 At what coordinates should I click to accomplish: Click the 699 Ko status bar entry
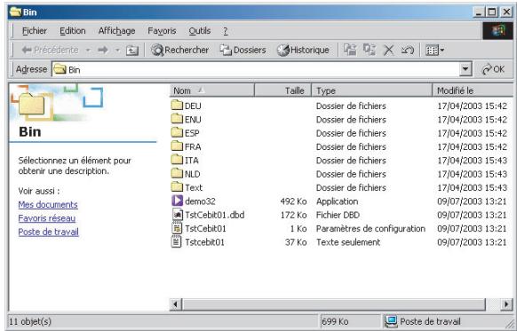pyautogui.click(x=335, y=321)
